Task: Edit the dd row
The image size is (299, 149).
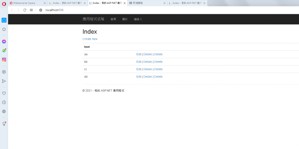Action: pyautogui.click(x=139, y=77)
